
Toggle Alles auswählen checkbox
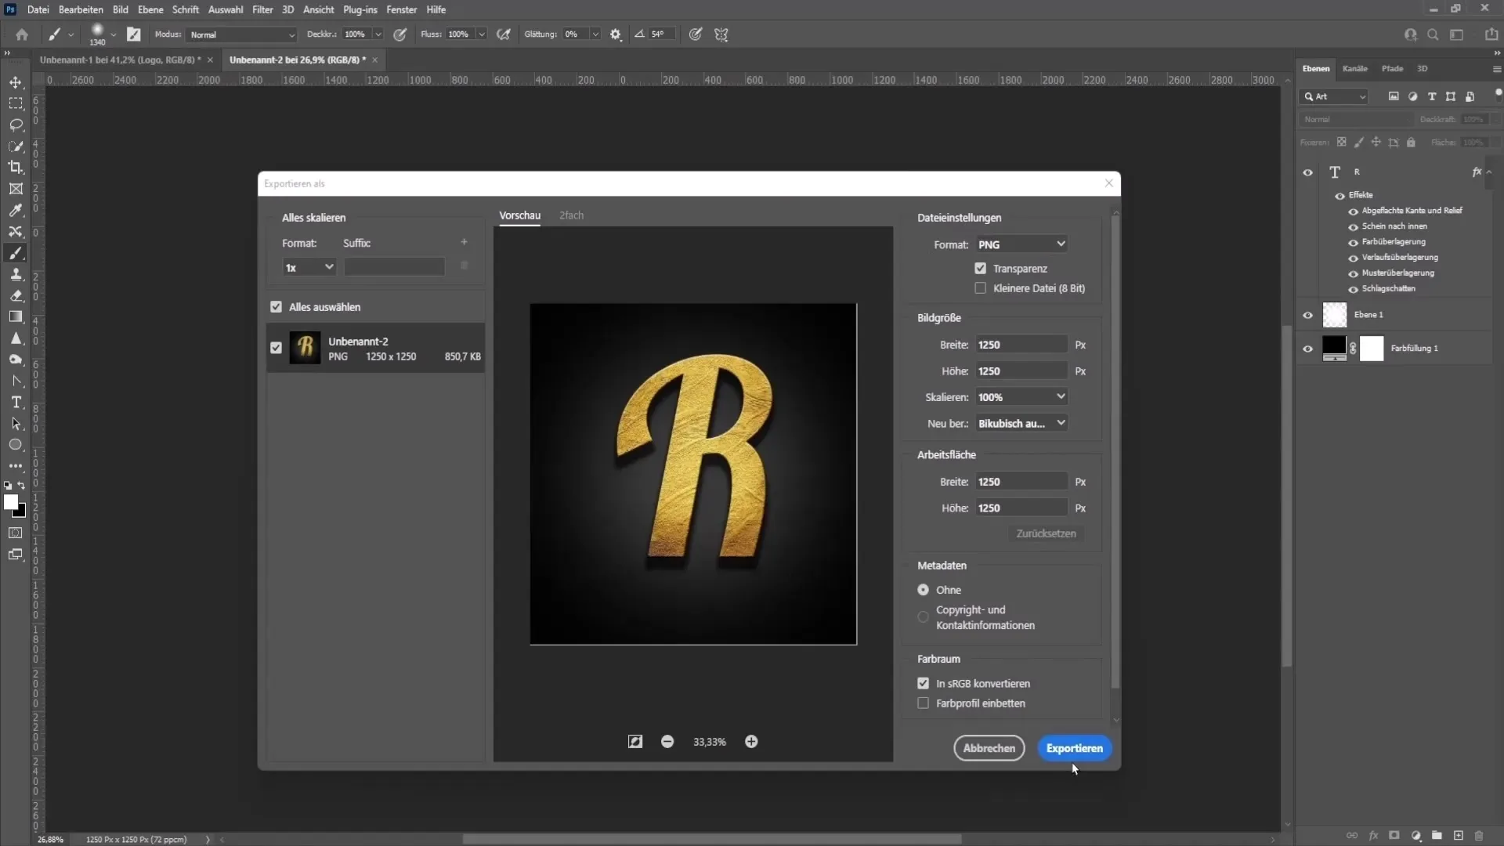tap(276, 307)
